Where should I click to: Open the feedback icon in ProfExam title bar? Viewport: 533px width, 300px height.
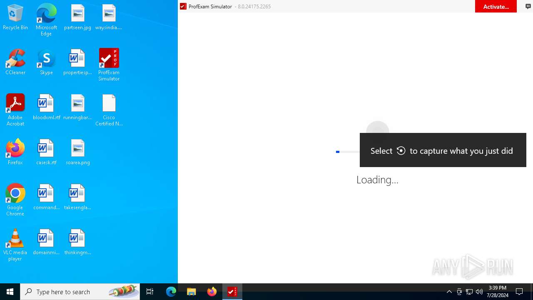(x=528, y=6)
